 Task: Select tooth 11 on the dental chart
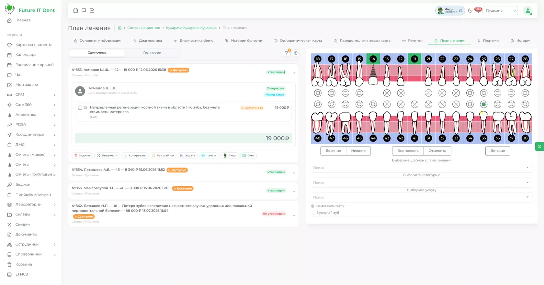[x=414, y=59]
